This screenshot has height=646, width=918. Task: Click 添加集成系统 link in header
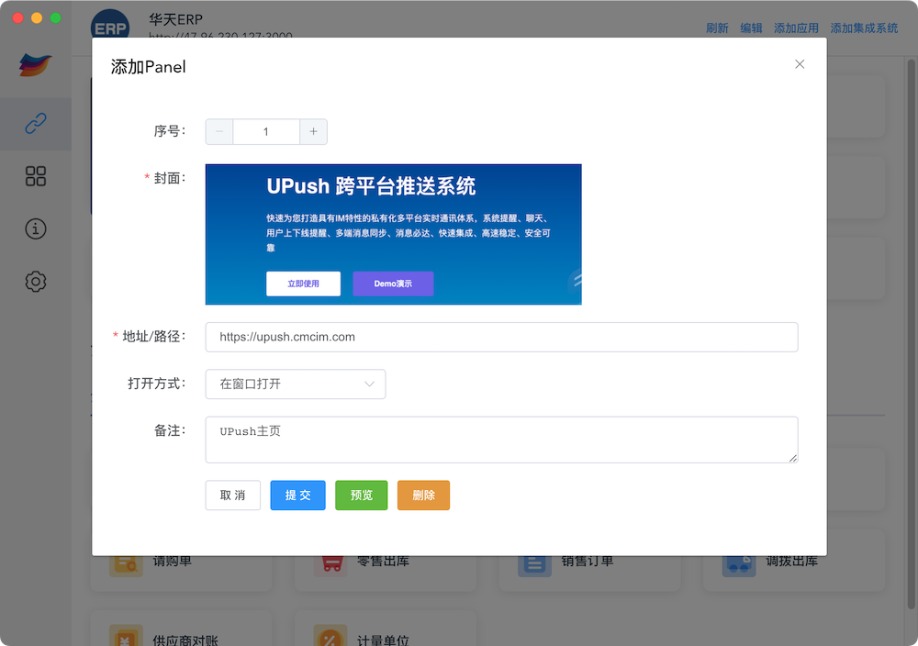pos(864,28)
